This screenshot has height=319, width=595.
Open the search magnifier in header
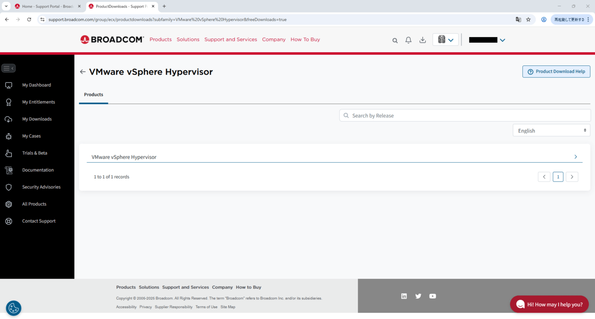tap(395, 40)
